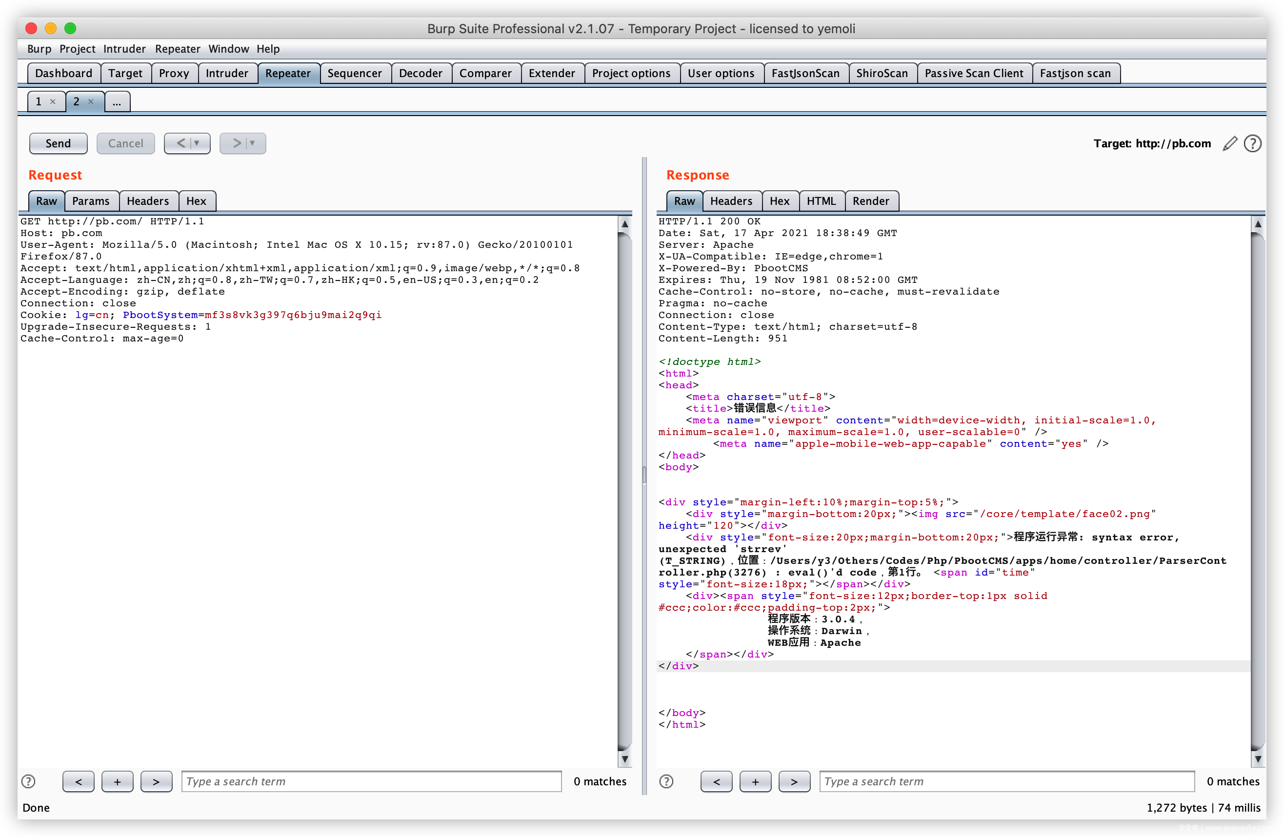Open the Repeater help question mark icon
The height and width of the screenshot is (837, 1284).
(x=1252, y=143)
